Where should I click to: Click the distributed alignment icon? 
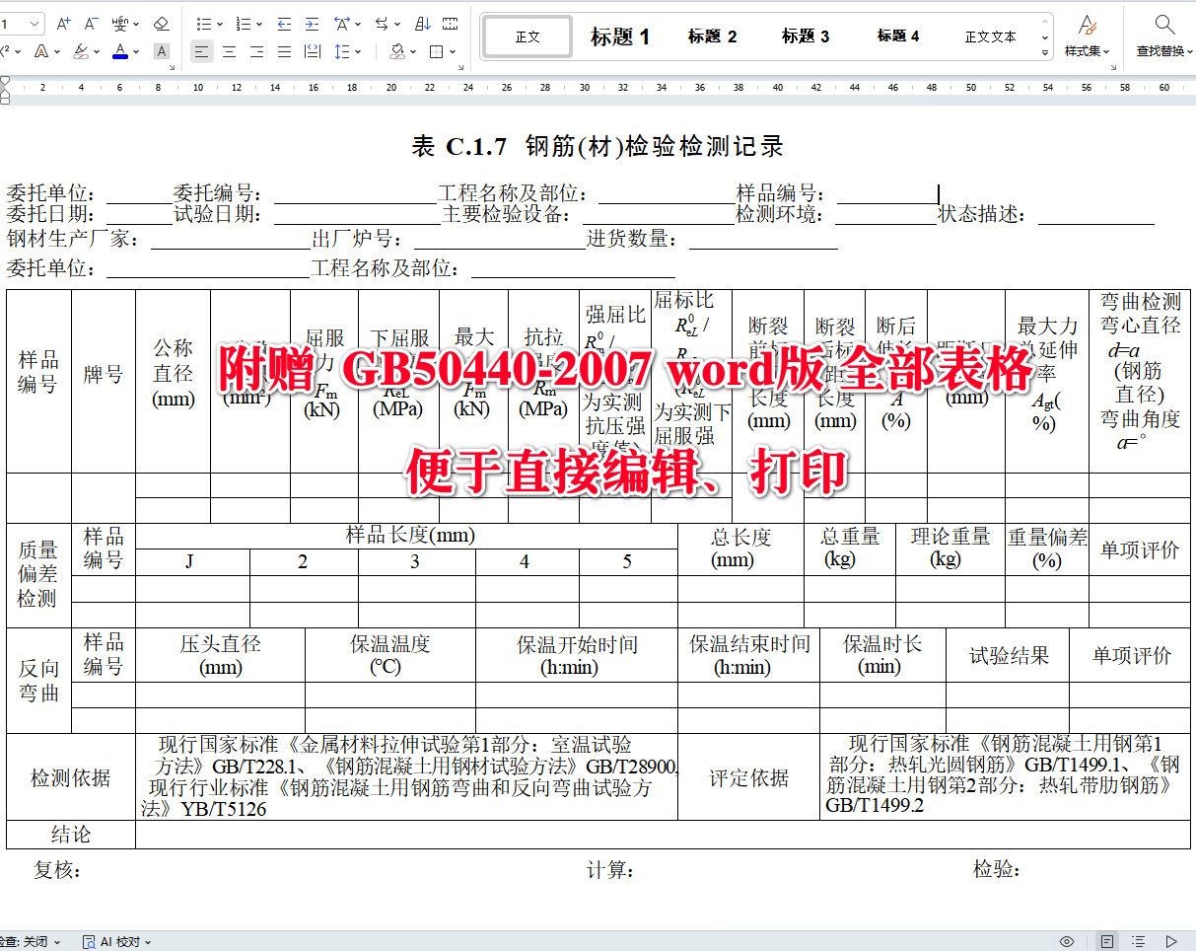point(313,50)
